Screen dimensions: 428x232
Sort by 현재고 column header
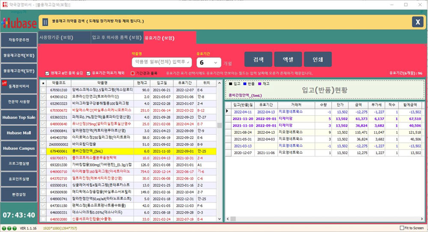[x=142, y=83]
